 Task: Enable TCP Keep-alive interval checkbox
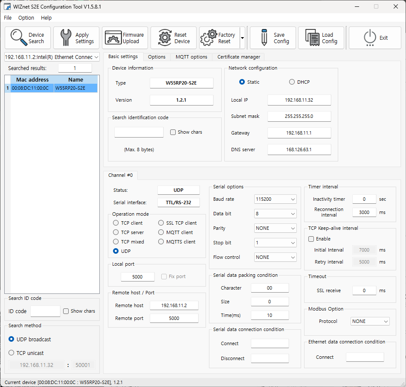point(311,239)
